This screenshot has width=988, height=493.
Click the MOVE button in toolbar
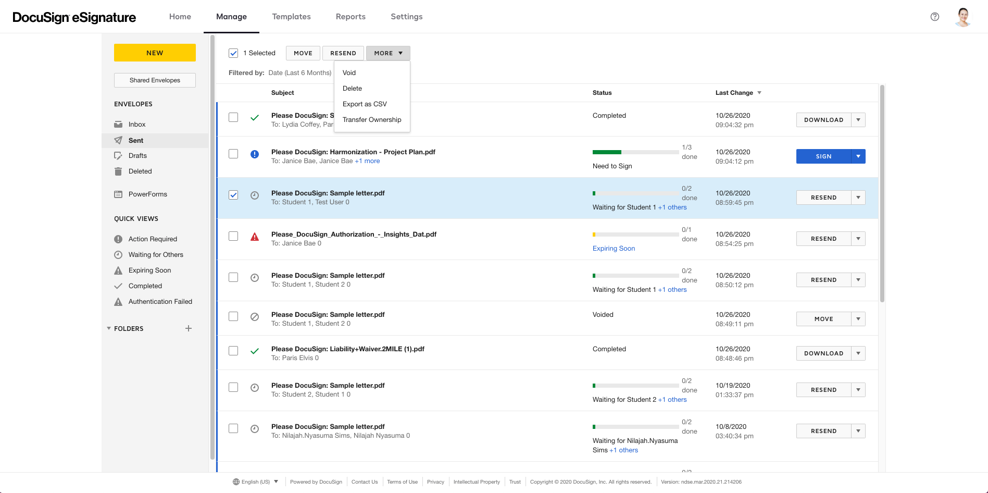pos(303,53)
